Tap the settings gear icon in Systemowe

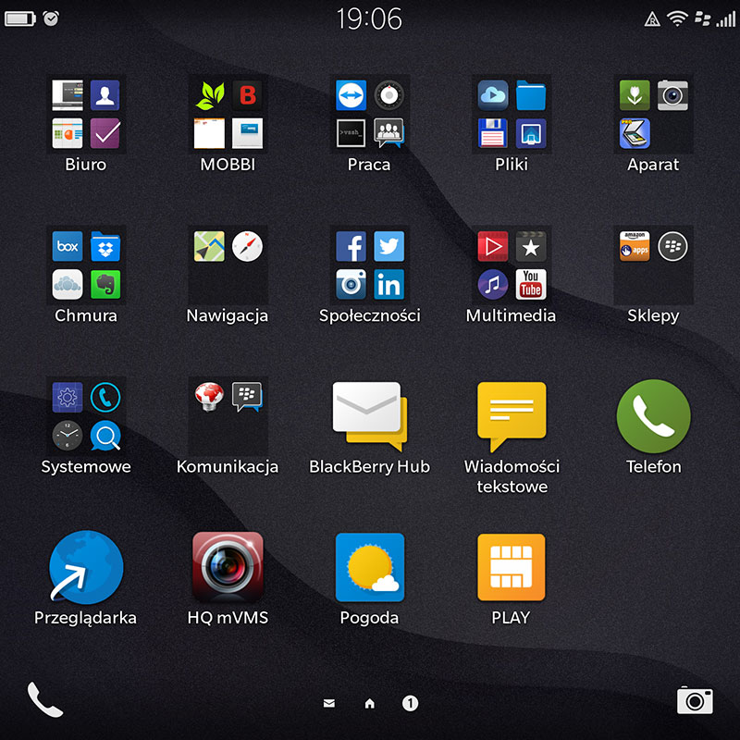(x=67, y=398)
